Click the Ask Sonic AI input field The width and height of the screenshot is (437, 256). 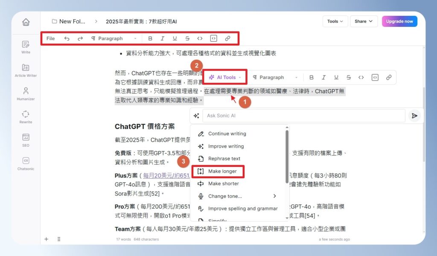coord(304,116)
